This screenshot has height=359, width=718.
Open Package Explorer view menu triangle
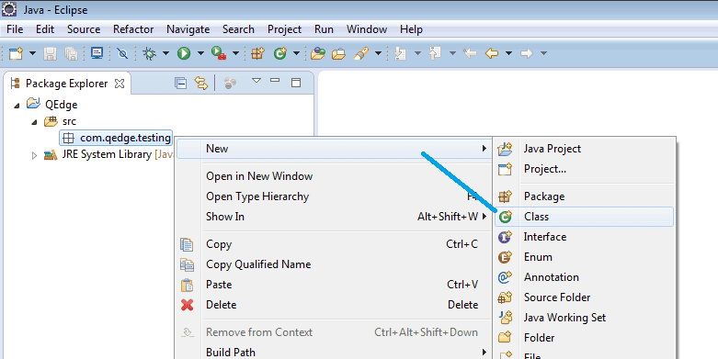[256, 81]
